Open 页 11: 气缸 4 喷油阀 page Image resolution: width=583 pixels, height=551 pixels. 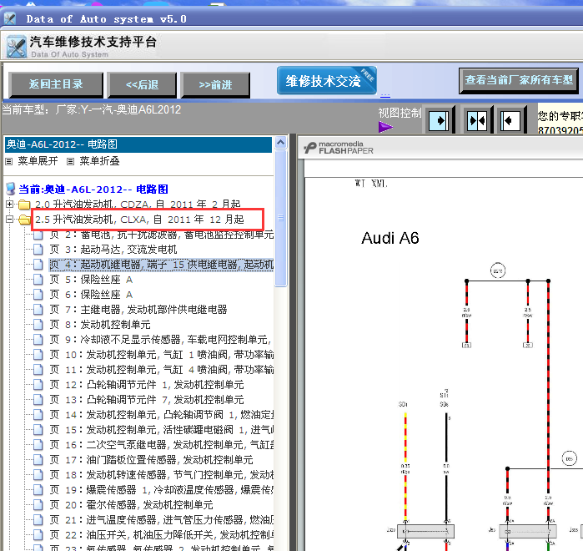161,370
